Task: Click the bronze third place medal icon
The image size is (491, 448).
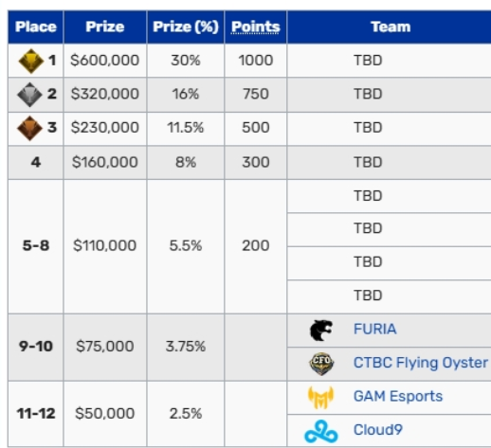Action: (x=29, y=128)
